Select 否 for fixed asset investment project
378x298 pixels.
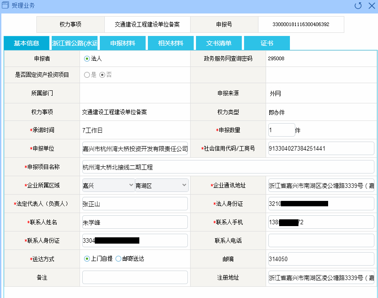click(102, 75)
